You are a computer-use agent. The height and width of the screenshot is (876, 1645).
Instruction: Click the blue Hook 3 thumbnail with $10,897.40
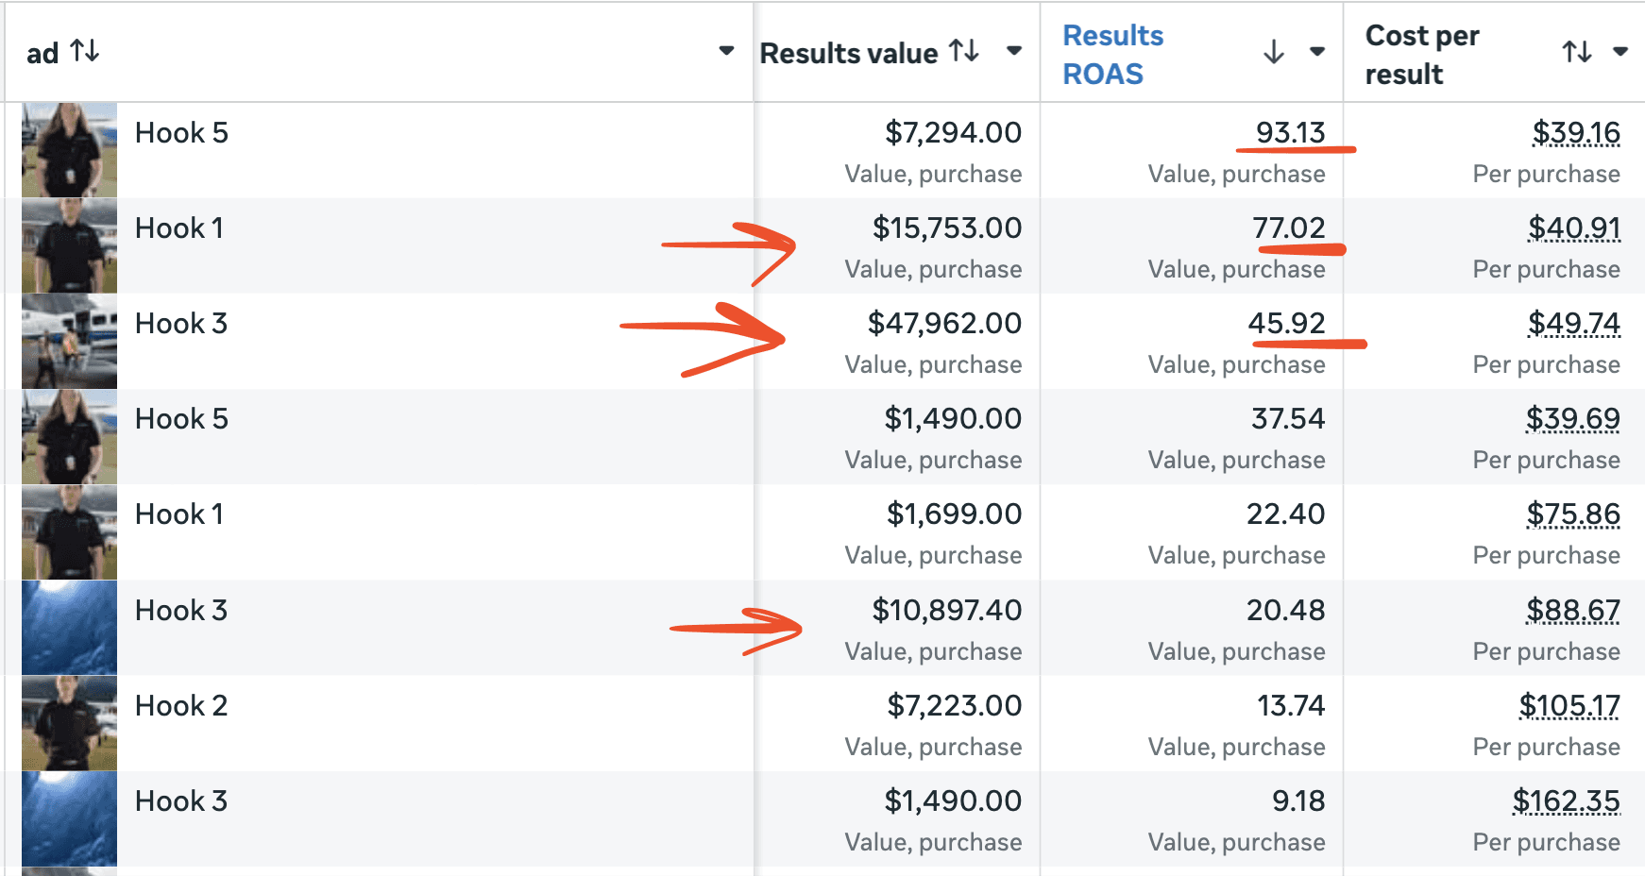click(70, 628)
